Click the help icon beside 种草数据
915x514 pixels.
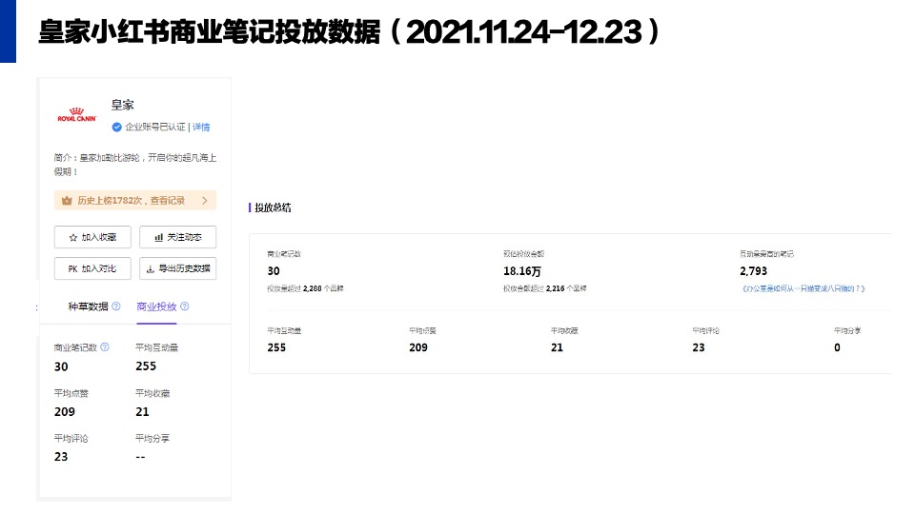tap(116, 306)
